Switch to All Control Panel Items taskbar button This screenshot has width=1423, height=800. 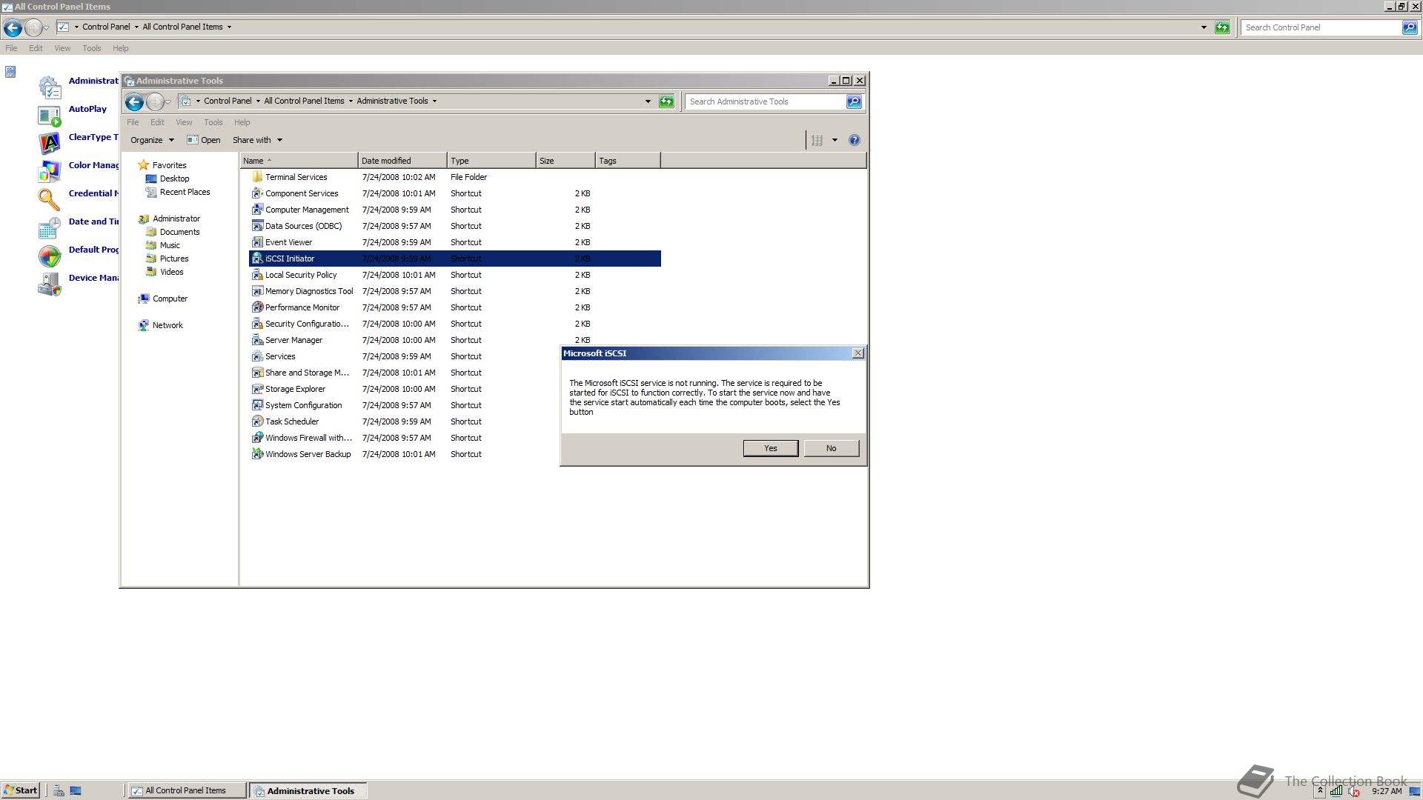[187, 790]
